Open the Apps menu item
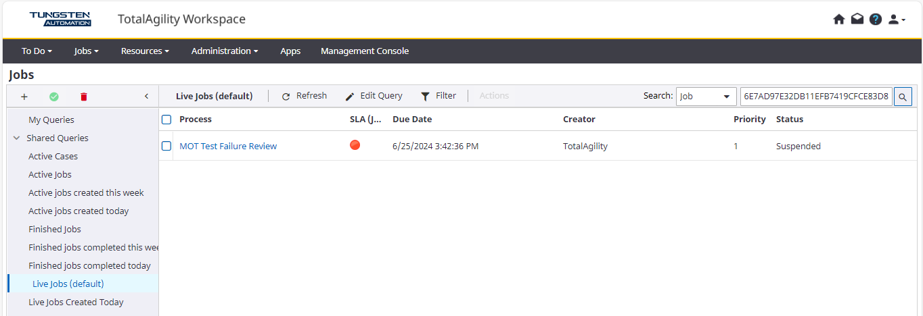923x316 pixels. tap(290, 51)
